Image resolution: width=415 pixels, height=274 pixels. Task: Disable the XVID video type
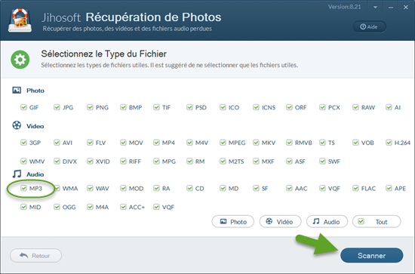coord(90,161)
